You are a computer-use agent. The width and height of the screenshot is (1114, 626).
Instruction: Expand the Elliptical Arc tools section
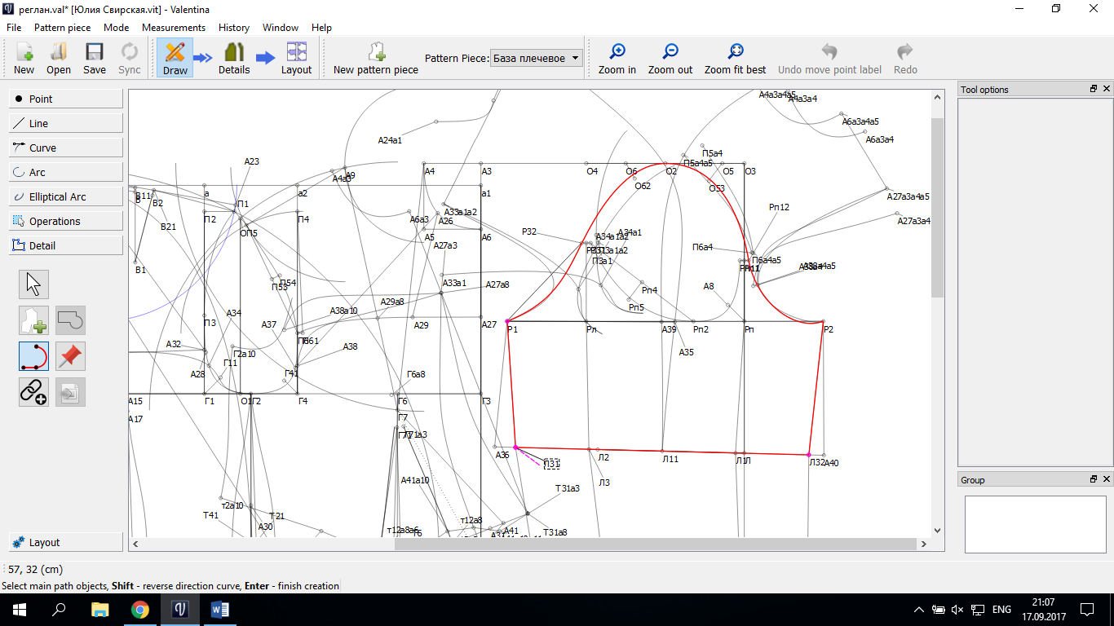point(66,196)
